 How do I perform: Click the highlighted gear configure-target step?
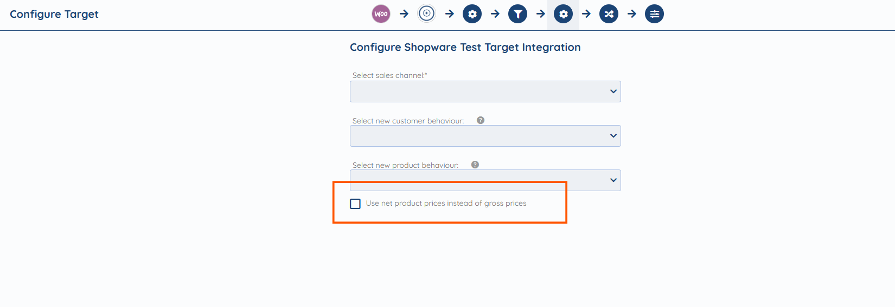pos(563,14)
